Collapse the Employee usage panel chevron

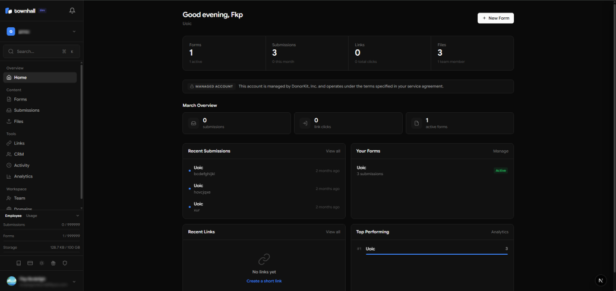tap(77, 216)
